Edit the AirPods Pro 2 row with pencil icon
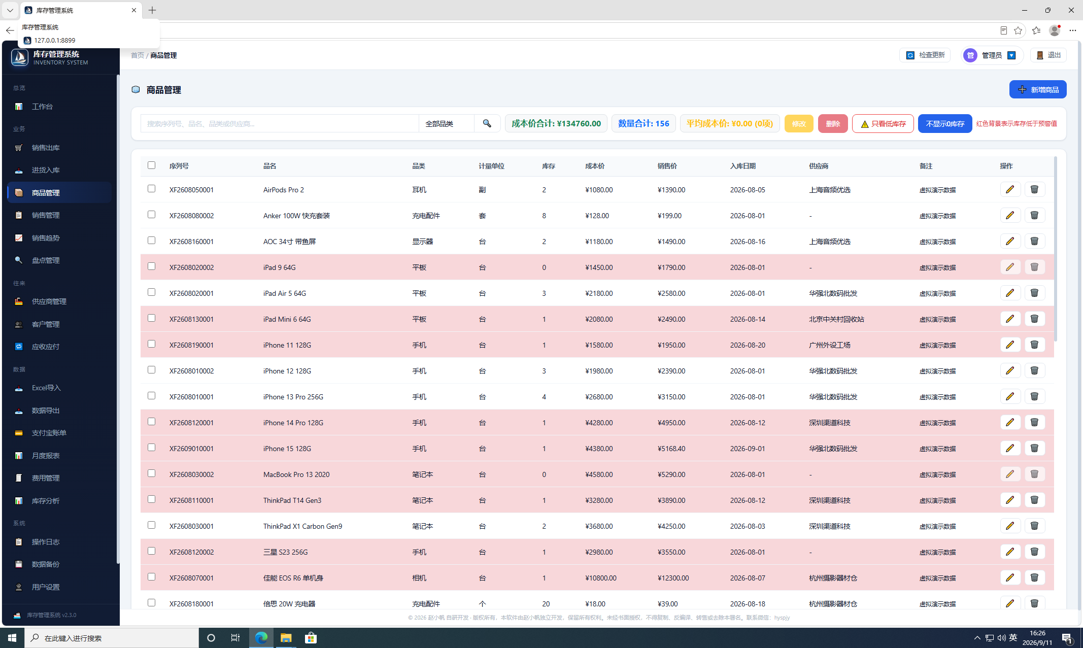This screenshot has width=1083, height=648. (x=1010, y=189)
